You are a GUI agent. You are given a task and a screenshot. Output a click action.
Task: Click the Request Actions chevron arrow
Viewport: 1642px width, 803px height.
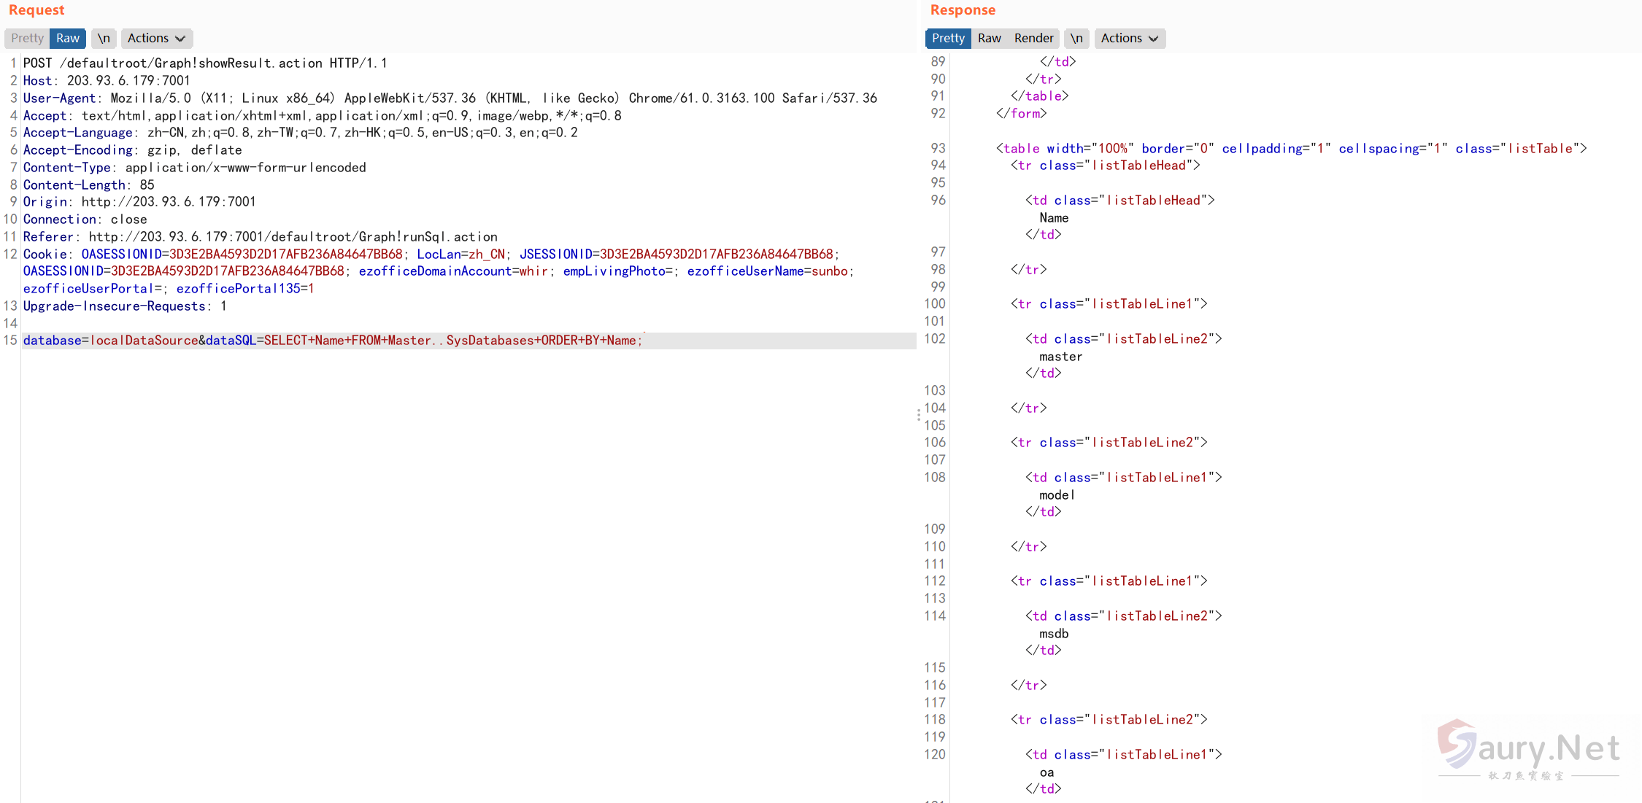tap(180, 39)
